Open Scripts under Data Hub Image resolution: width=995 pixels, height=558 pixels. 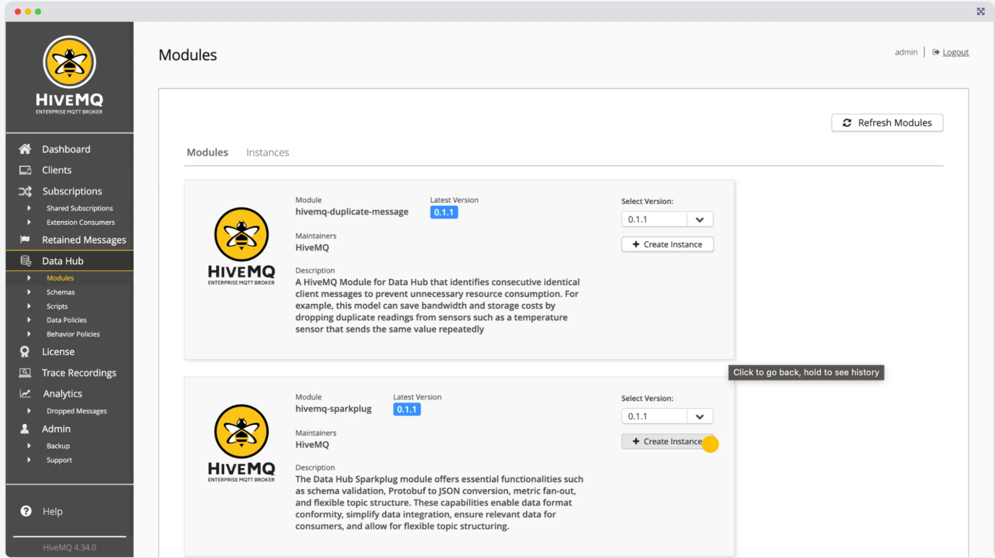click(x=57, y=306)
